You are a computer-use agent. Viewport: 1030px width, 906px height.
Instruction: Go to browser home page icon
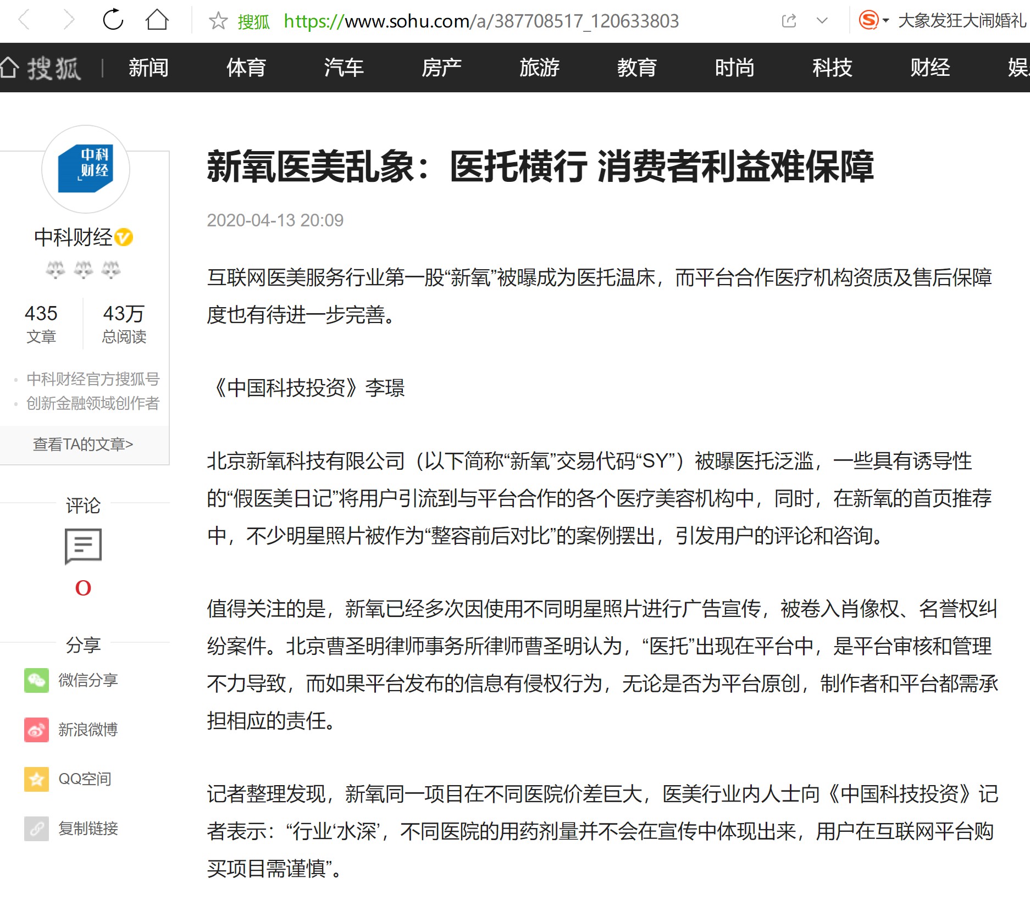point(157,20)
